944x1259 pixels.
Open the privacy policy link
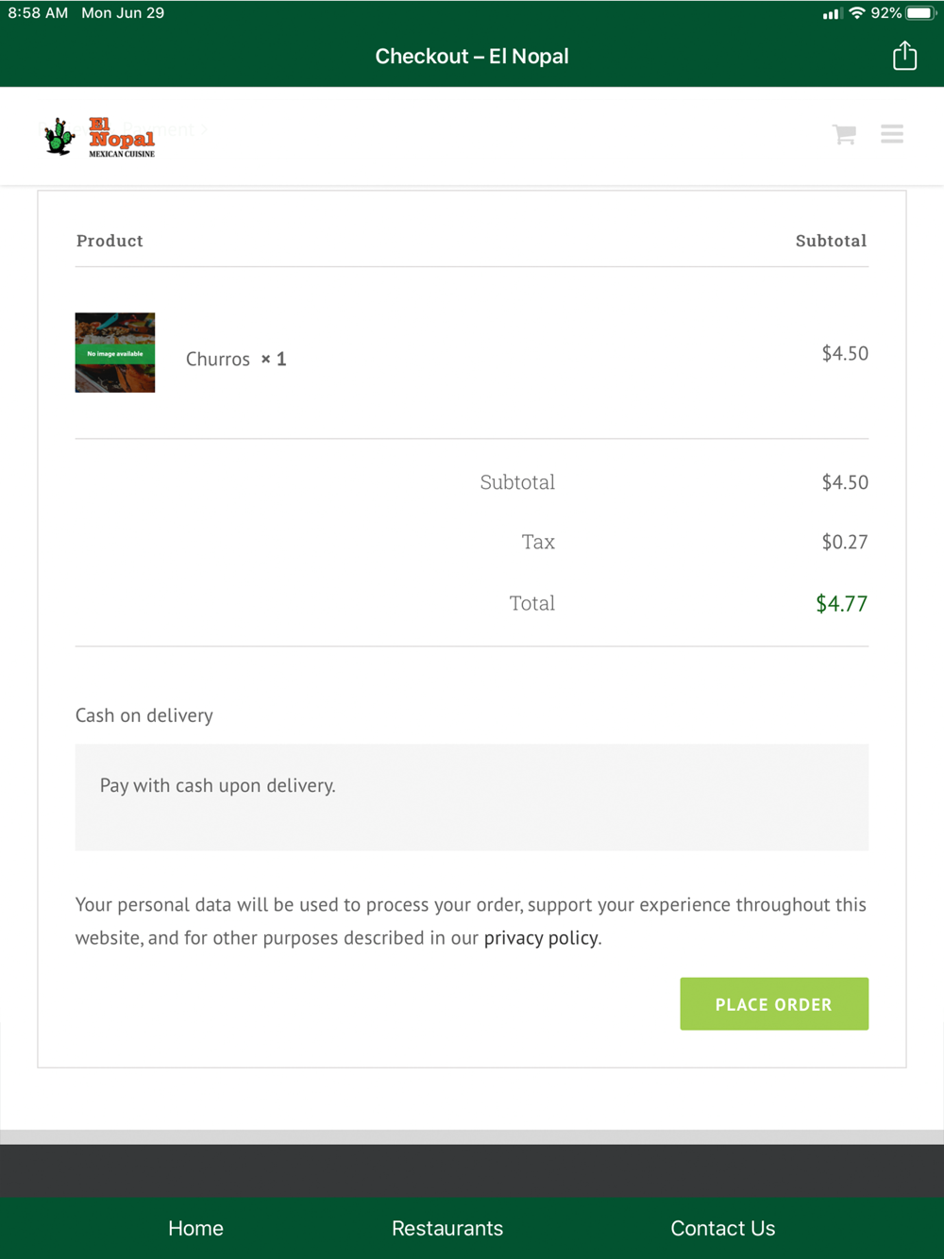541,938
